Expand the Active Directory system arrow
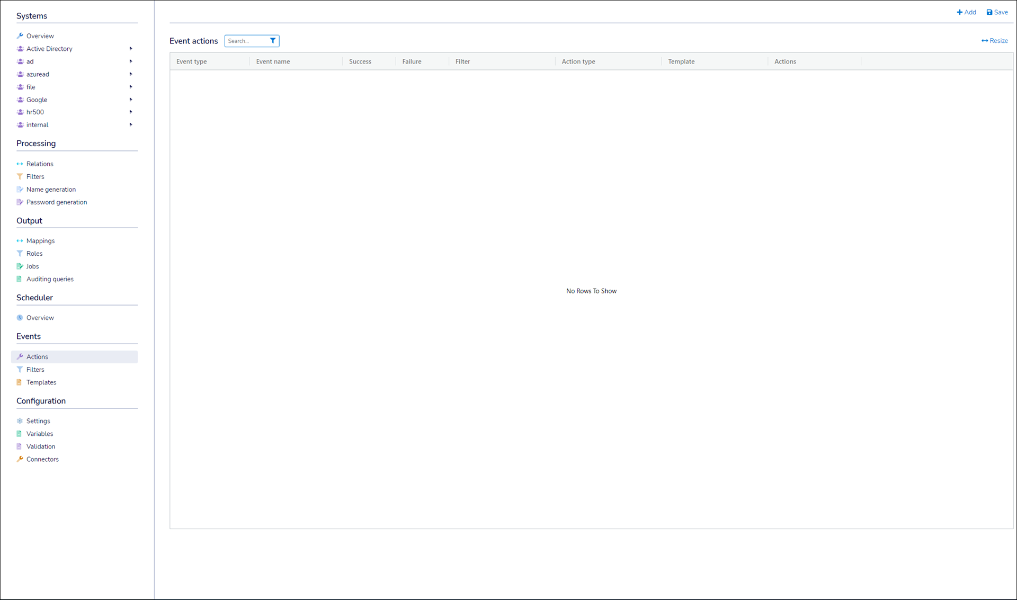 click(131, 49)
